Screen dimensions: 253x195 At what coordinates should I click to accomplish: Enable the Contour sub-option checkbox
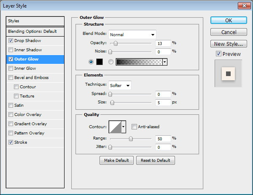[16, 87]
